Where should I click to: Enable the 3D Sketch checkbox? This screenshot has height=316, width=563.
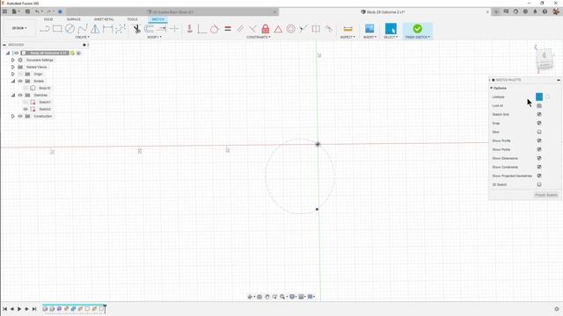tap(539, 184)
